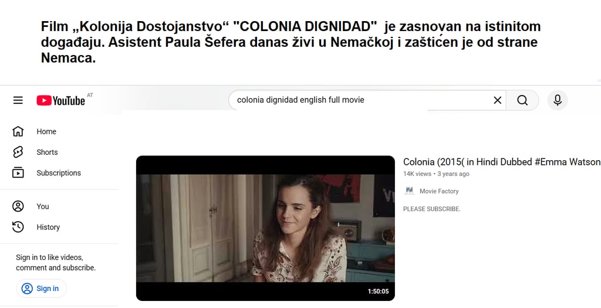Visit the Movie Factory channel name
Viewport: 601px width, 308px height.
(439, 191)
